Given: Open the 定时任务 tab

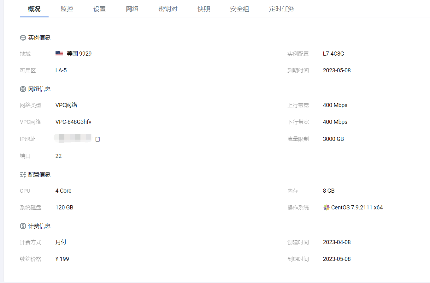Looking at the screenshot, I should (x=281, y=9).
